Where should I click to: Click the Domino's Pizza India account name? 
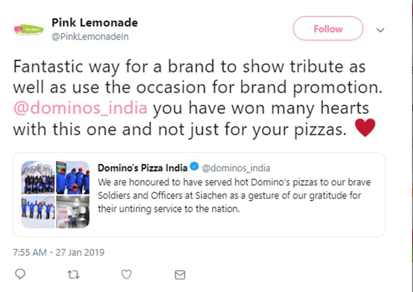click(142, 168)
